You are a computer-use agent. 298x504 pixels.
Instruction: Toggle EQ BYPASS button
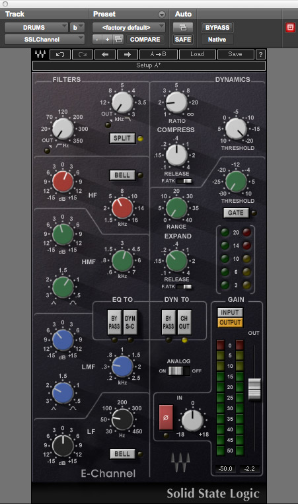click(x=114, y=322)
